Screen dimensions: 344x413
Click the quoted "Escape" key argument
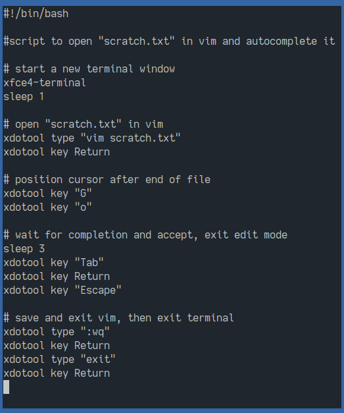pyautogui.click(x=98, y=290)
